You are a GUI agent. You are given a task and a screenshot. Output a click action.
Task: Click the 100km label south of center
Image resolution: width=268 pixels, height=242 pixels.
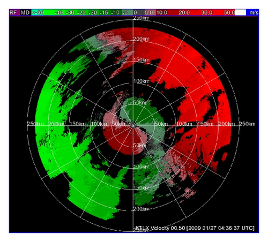click(x=141, y=167)
